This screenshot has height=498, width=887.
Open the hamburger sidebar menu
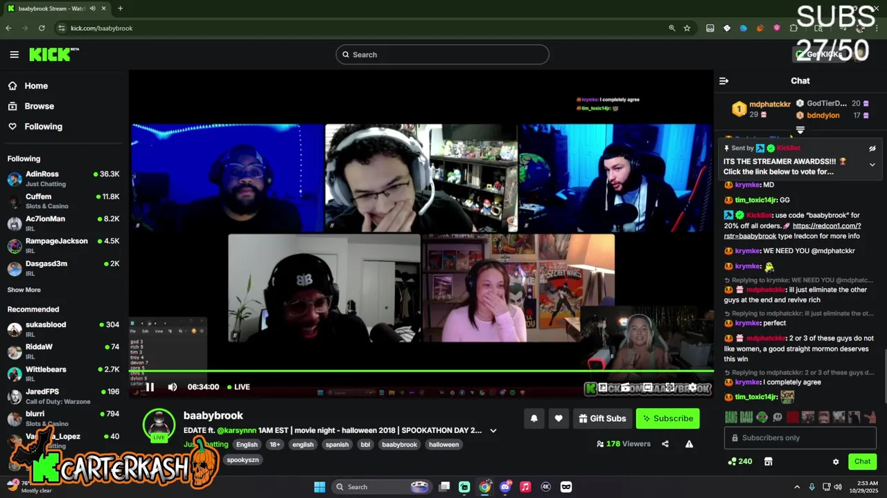tap(14, 55)
